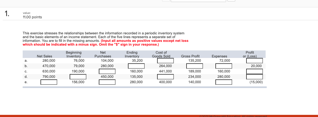Click the row label c.
This screenshot has width=318, height=117.
pyautogui.click(x=26, y=71)
